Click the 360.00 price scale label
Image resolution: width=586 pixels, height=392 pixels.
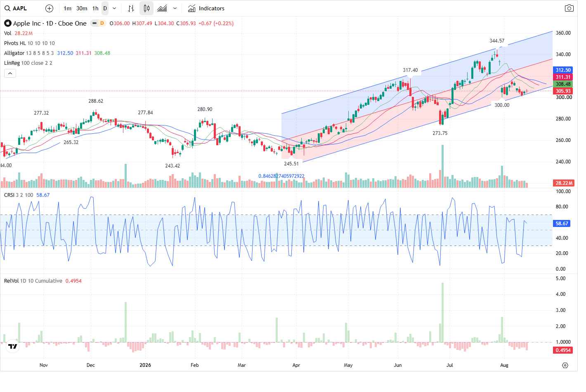(x=563, y=33)
